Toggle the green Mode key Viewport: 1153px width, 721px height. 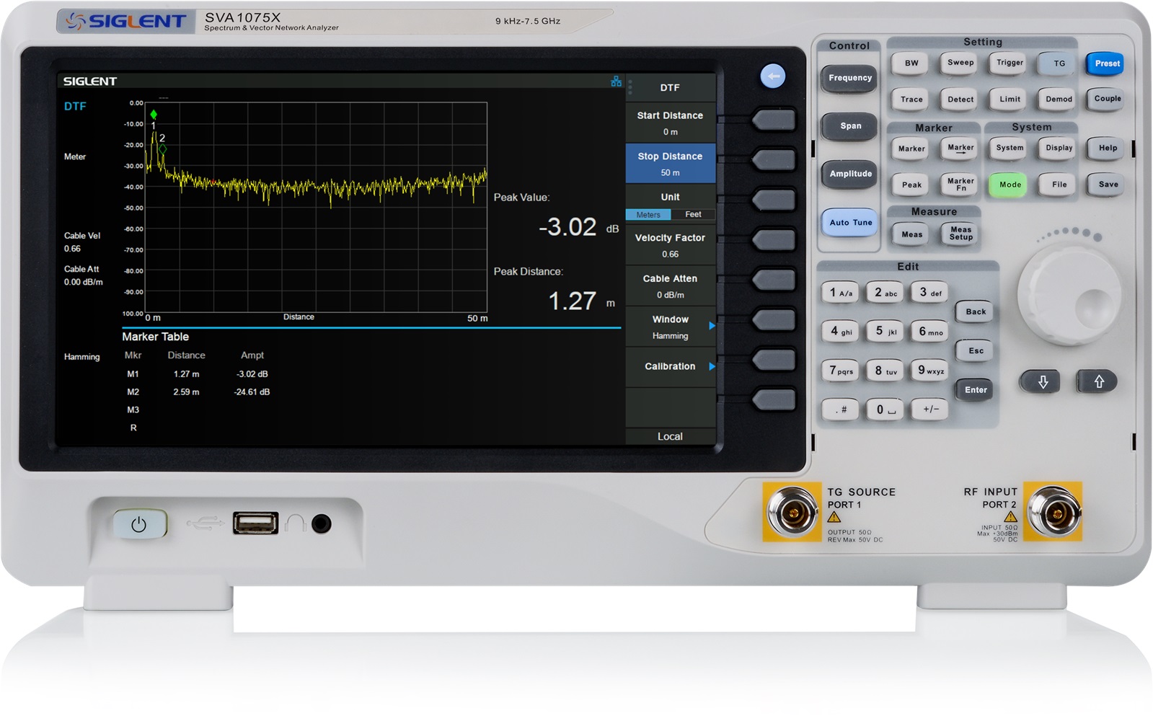point(1010,185)
